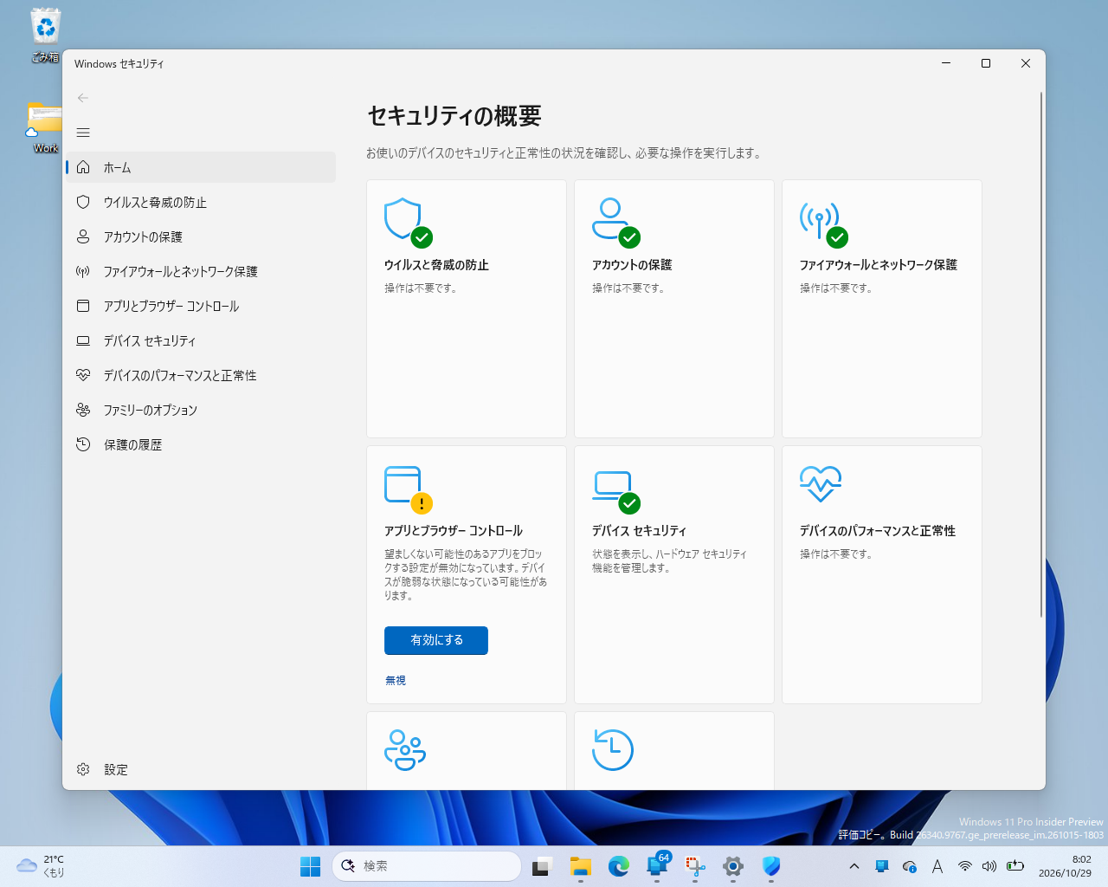Open Snipping Tool from the taskbar
This screenshot has height=887, width=1108.
click(x=695, y=866)
